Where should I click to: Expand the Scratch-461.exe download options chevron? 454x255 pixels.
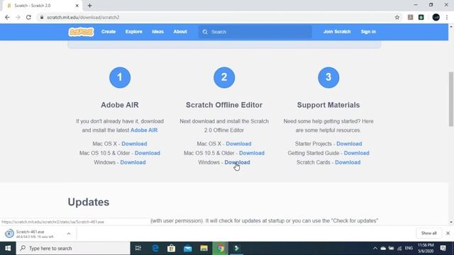click(x=69, y=234)
